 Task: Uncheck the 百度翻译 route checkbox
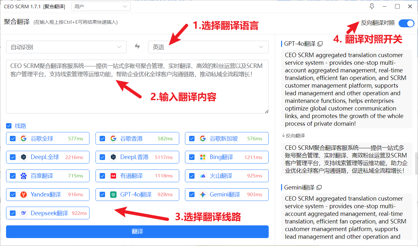pos(13,176)
